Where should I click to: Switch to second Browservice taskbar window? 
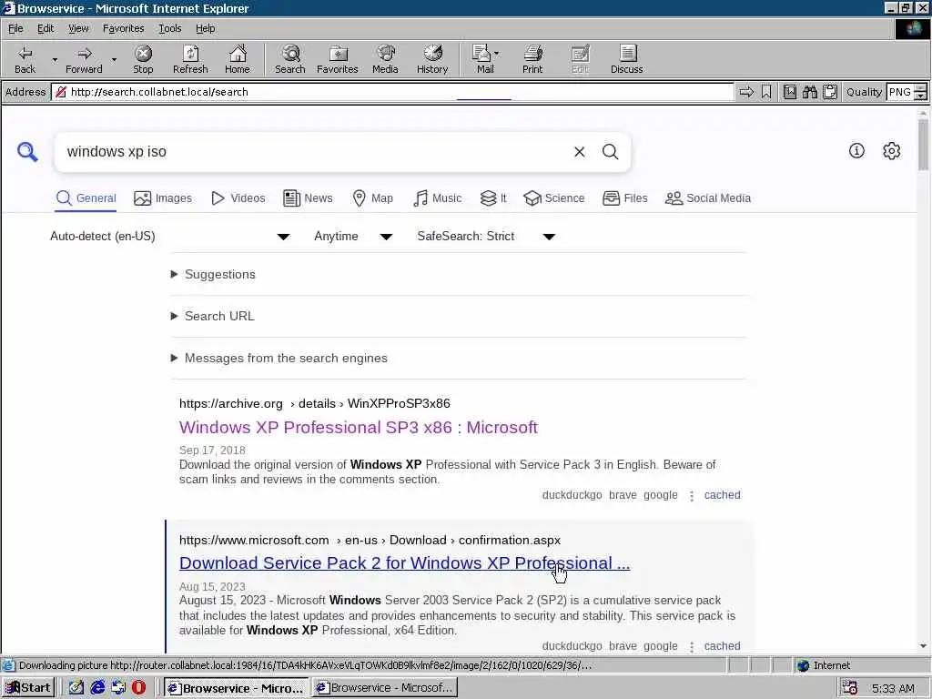385,688
